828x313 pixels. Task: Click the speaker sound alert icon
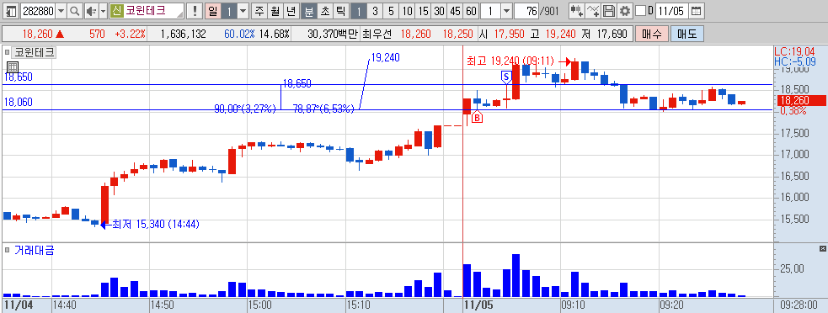(x=91, y=11)
